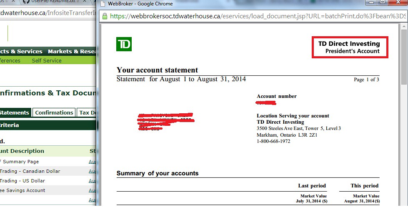Viewport: 408px width, 207px height.
Task: Click scrollbar up arrow in statement window
Action: click(x=404, y=26)
